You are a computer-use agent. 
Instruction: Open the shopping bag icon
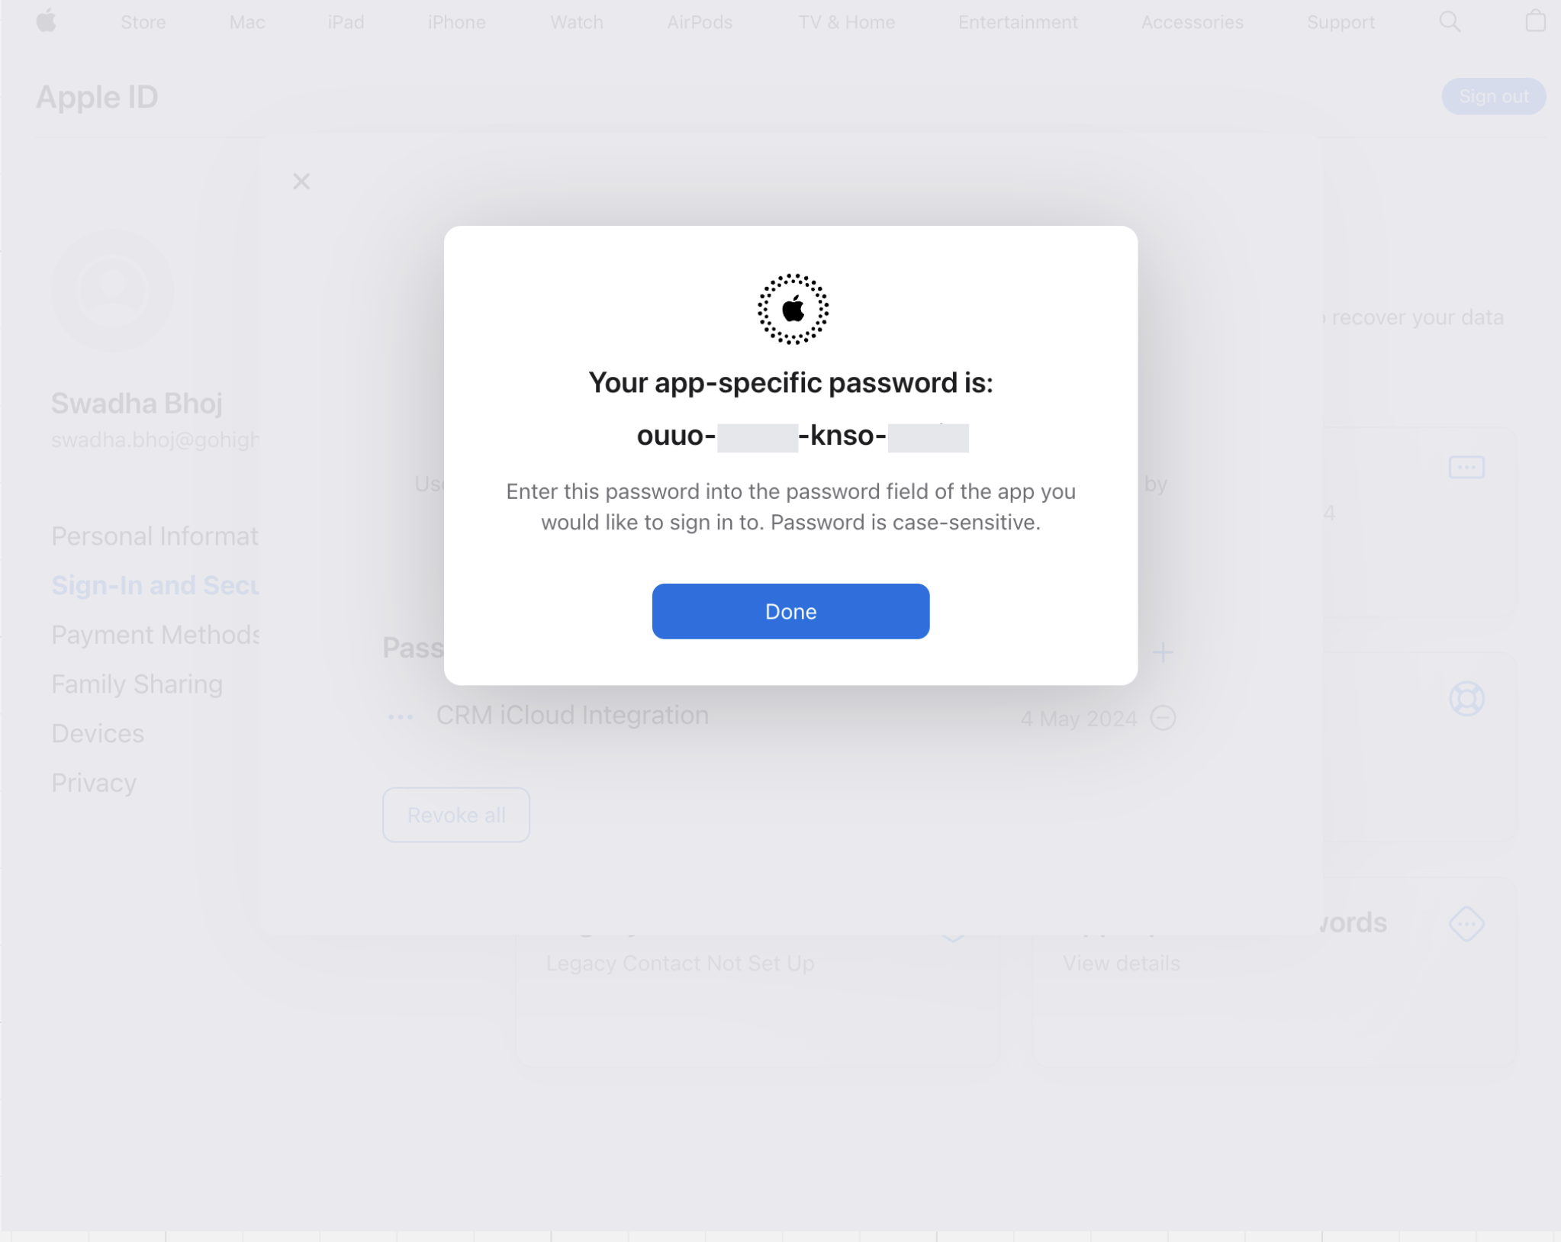pos(1535,21)
